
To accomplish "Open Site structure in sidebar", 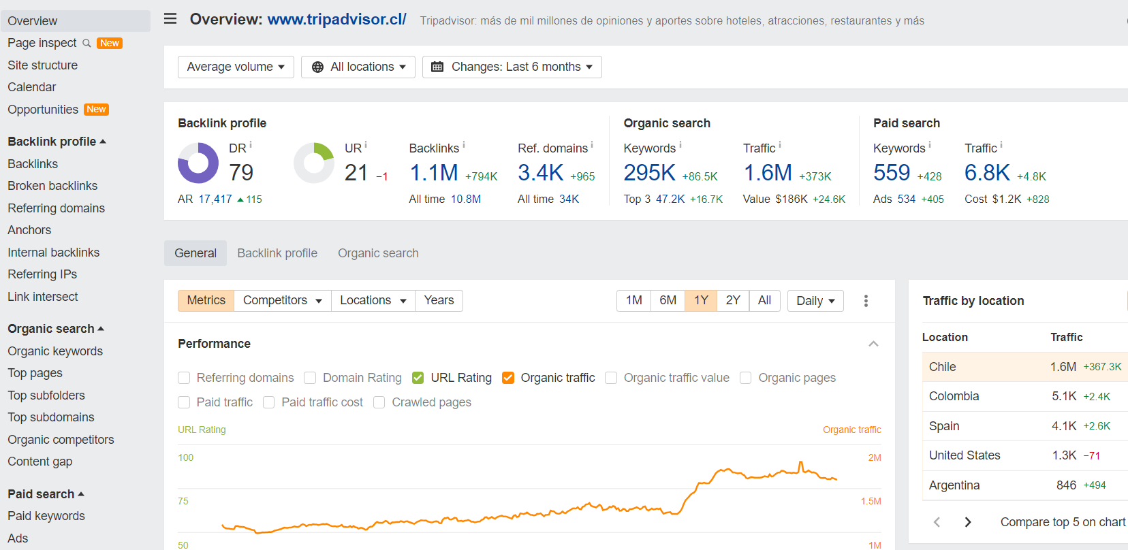I will [42, 65].
